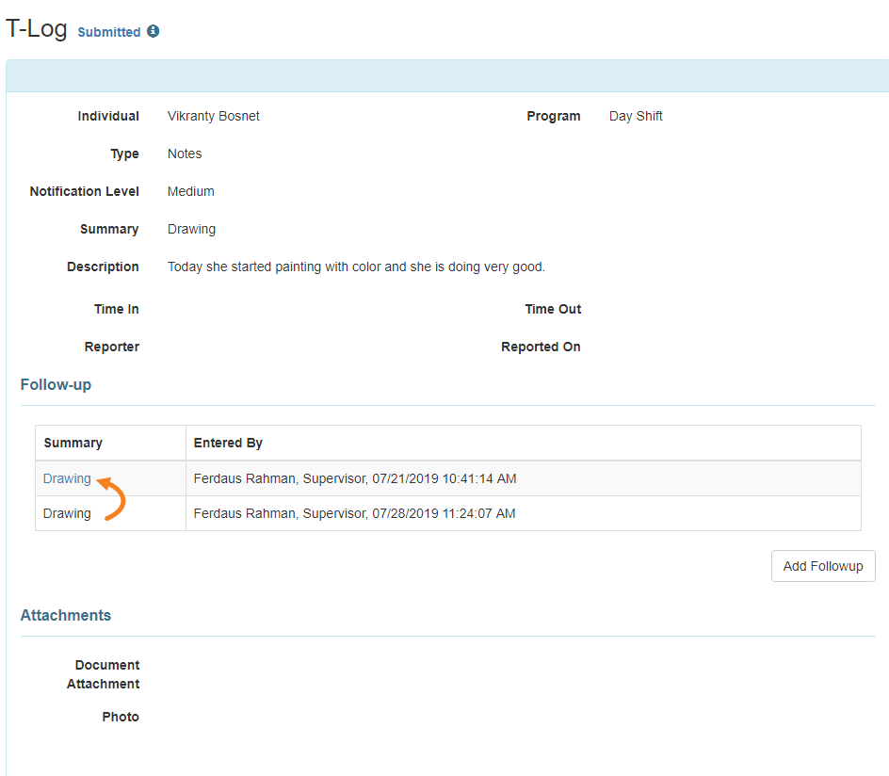This screenshot has width=889, height=776.
Task: Open the first Drawing follow-up link
Action: click(x=67, y=478)
